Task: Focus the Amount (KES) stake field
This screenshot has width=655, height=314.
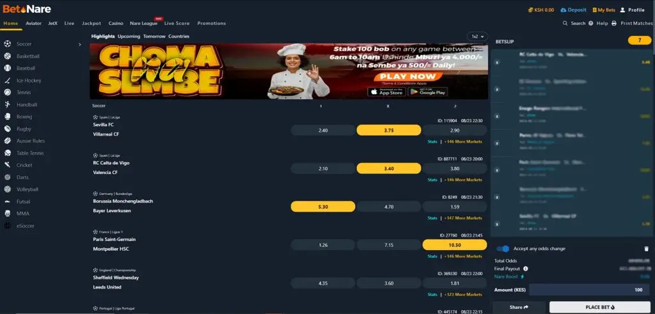Action: click(x=590, y=290)
